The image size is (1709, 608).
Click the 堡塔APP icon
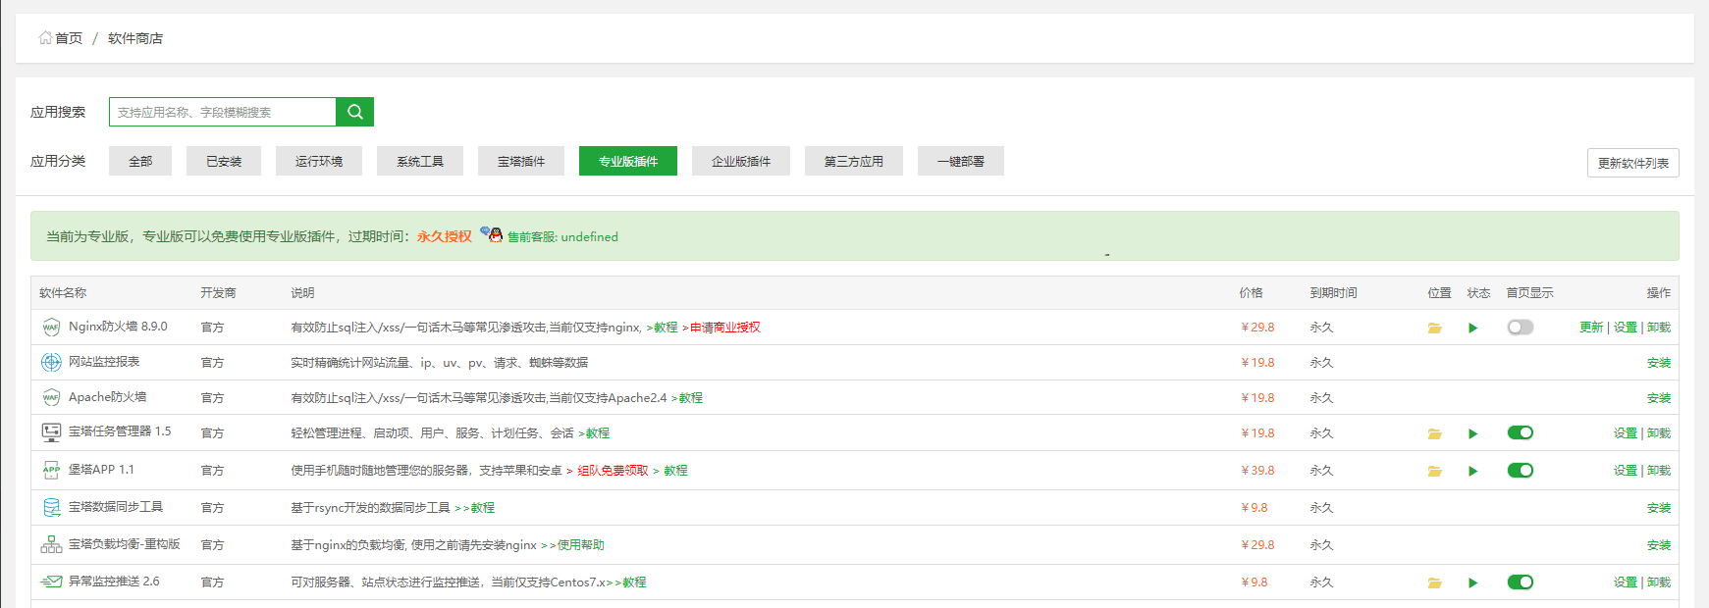(x=51, y=470)
